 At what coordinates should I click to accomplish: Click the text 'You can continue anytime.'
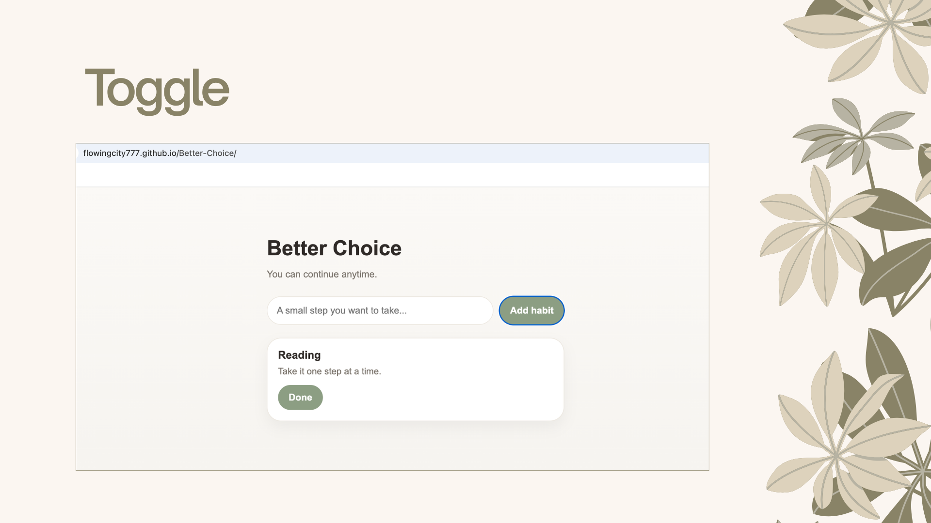321,274
